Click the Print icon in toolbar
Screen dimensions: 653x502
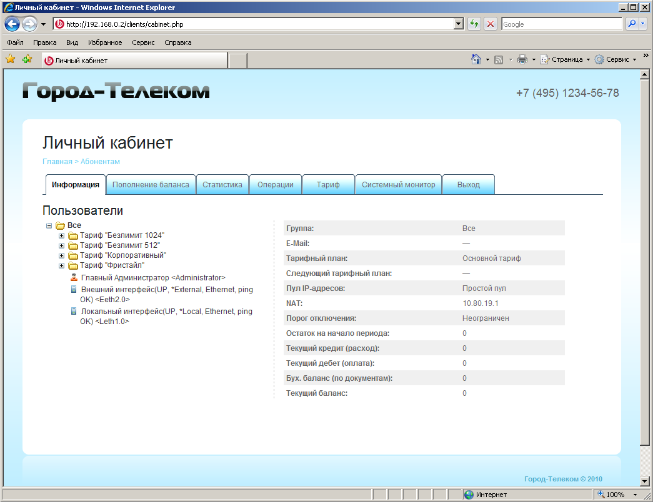522,59
